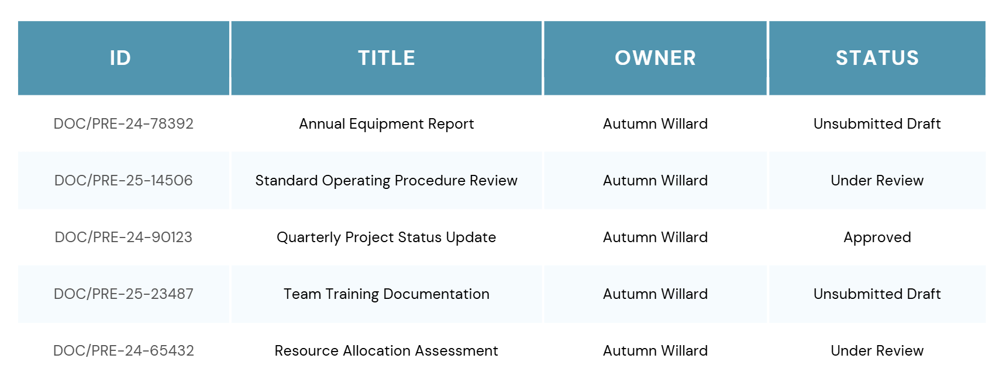
Task: Click the Approved status cell
Action: (x=877, y=237)
